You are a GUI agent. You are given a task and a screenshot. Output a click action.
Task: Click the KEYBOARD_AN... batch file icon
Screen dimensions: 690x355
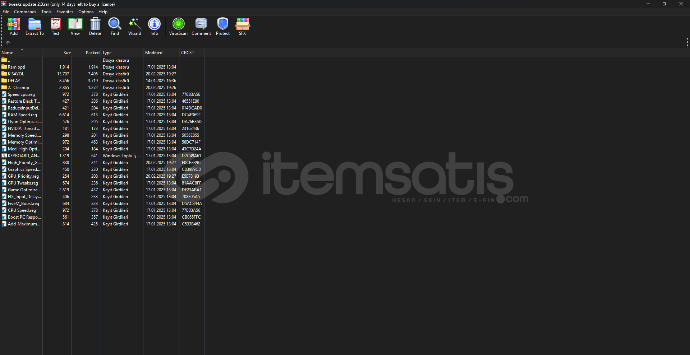4,155
